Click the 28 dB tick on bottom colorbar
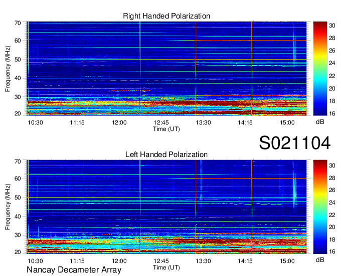Viewport: 341px width, 276px height. (x=332, y=178)
